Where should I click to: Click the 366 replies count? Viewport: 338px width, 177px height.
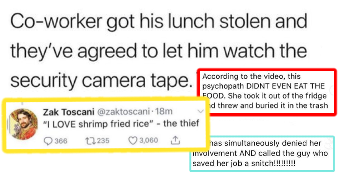click(x=61, y=140)
